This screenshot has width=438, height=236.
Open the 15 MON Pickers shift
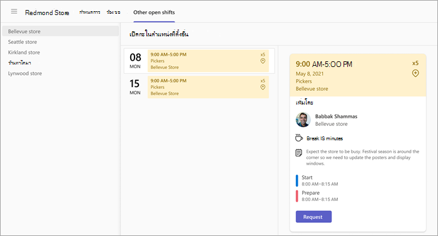click(208, 87)
